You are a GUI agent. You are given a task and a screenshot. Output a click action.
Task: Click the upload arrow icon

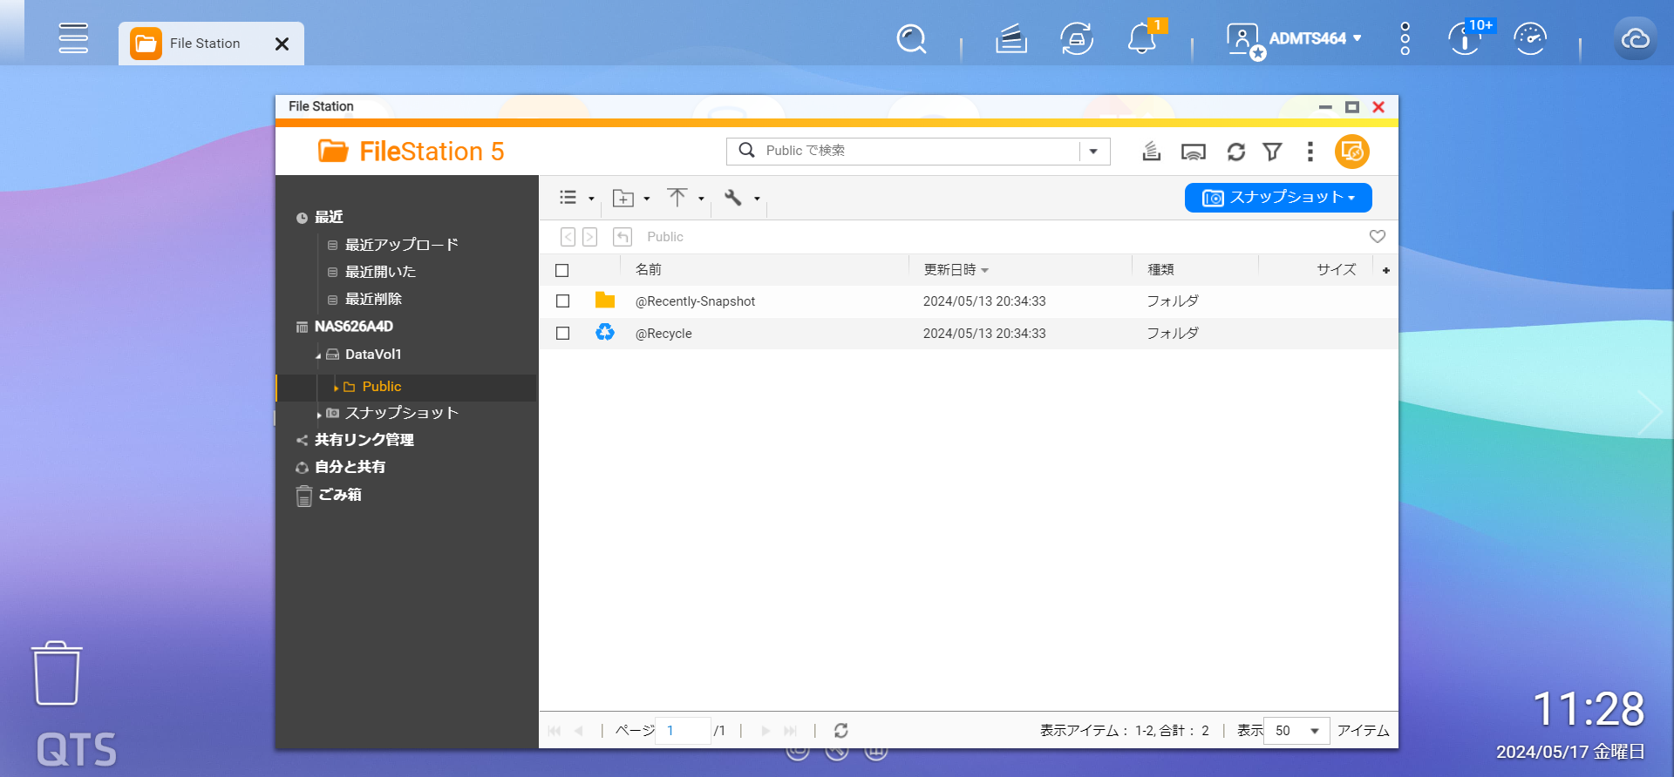coord(677,198)
